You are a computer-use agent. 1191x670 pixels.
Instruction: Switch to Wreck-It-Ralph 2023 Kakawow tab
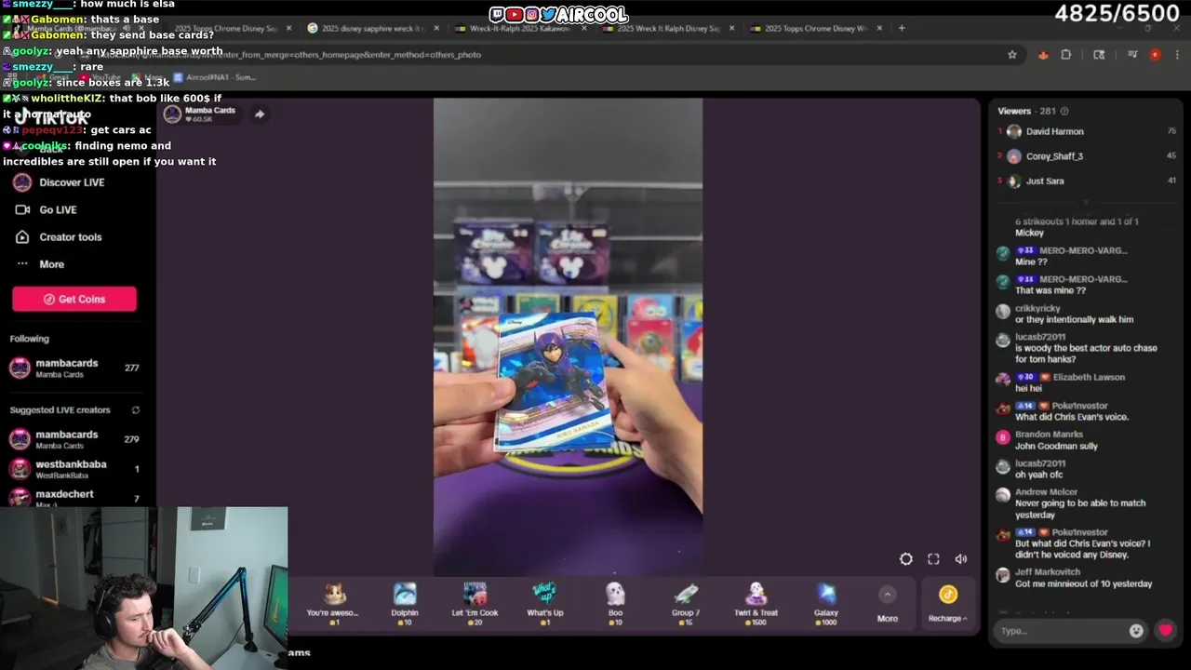click(519, 29)
